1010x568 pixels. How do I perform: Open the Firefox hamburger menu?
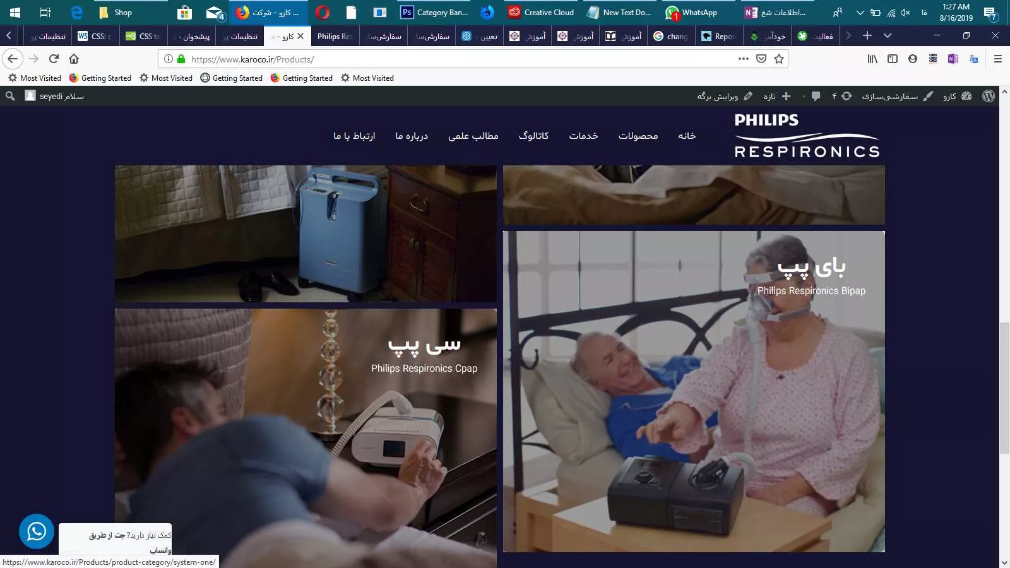tap(998, 59)
